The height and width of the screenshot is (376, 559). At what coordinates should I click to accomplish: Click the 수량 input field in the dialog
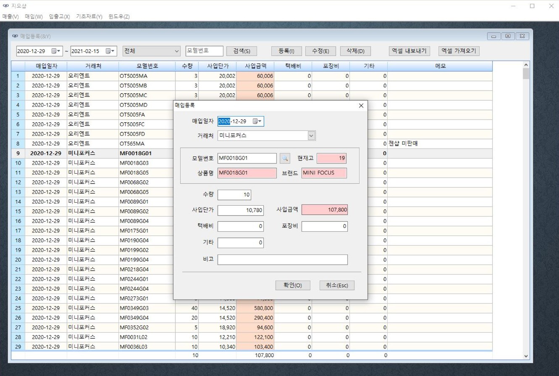coord(234,195)
